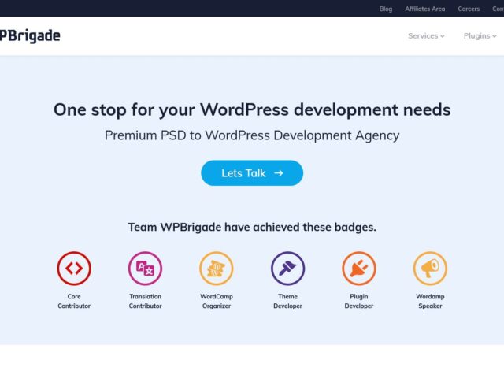This screenshot has height=378, width=504.
Task: Click the WPBrigade logo
Action: click(30, 36)
